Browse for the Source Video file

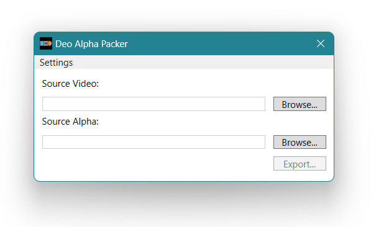300,104
